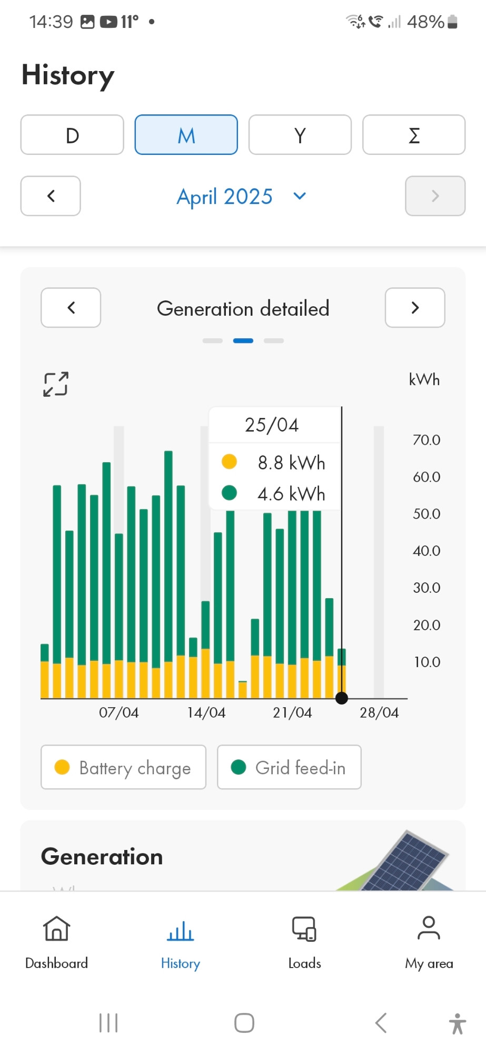Tap the History bar chart icon
Screen dimensions: 486x1054
point(180,931)
